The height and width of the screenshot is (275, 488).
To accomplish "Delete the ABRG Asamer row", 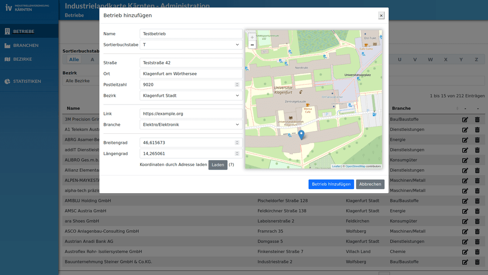I will point(477,140).
